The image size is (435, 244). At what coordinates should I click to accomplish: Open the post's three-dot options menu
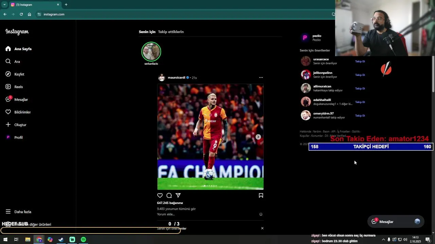(261, 78)
